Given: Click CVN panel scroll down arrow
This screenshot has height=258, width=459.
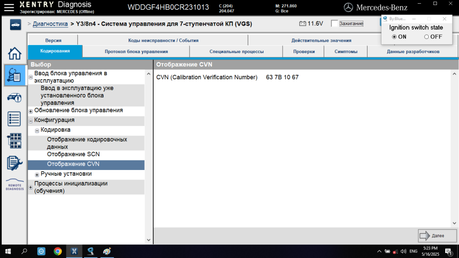Looking at the screenshot, I should 454,223.
